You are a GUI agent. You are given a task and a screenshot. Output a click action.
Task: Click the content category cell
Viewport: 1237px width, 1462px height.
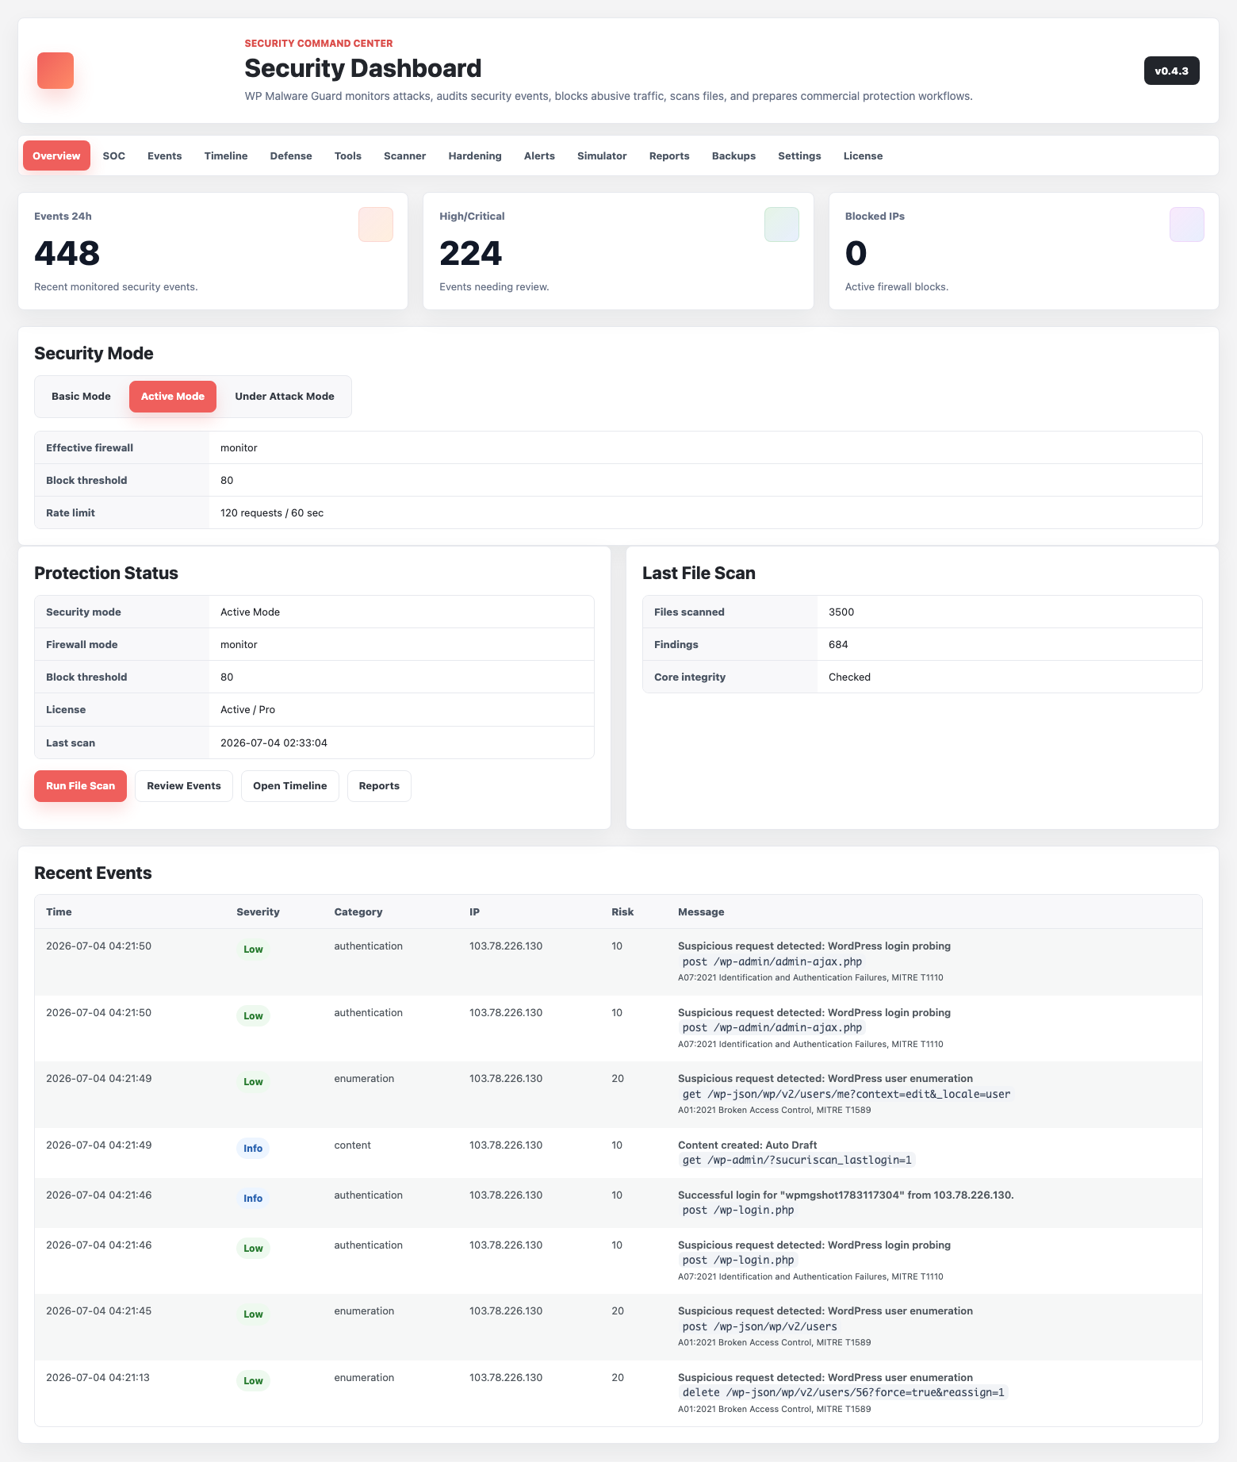pyautogui.click(x=352, y=1145)
